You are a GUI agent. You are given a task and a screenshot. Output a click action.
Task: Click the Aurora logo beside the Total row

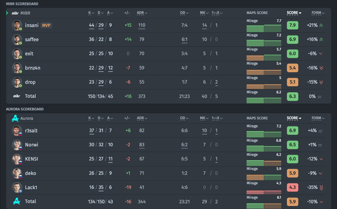point(16,201)
